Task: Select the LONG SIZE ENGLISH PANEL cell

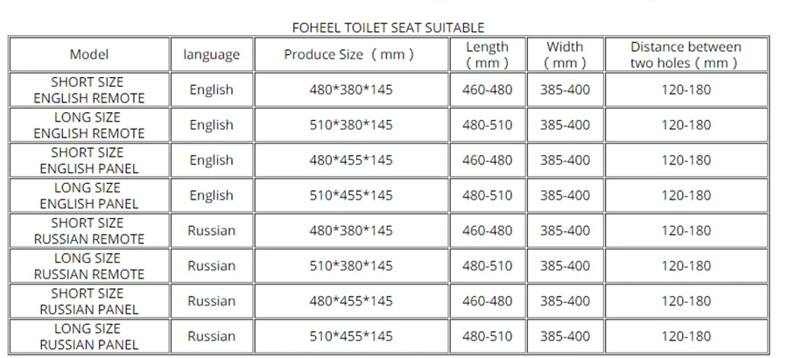Action: pos(89,195)
